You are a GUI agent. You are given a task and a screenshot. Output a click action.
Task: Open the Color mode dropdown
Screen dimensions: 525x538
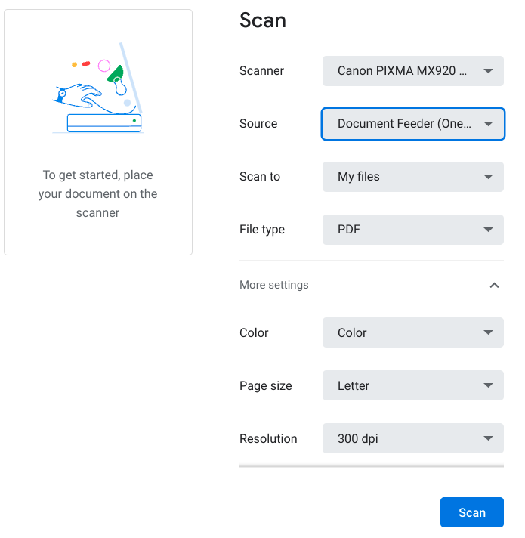(x=412, y=333)
